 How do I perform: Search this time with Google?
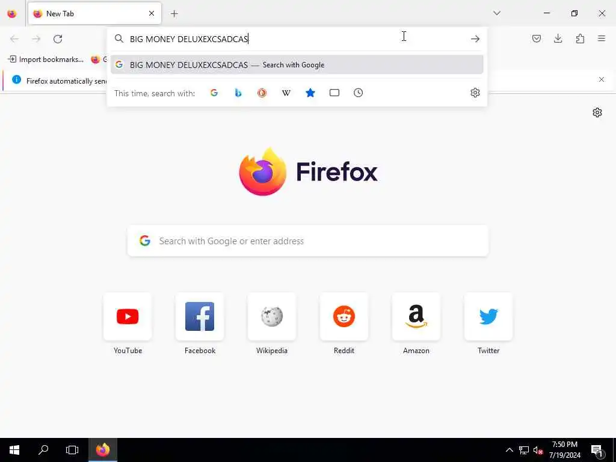point(214,93)
